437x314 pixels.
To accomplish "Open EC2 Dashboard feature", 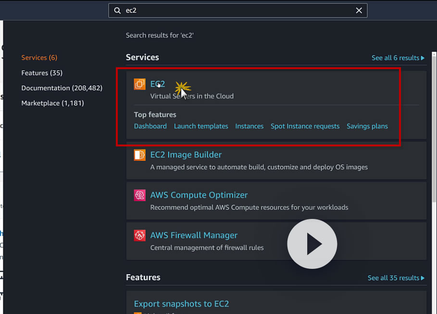I will coord(150,126).
